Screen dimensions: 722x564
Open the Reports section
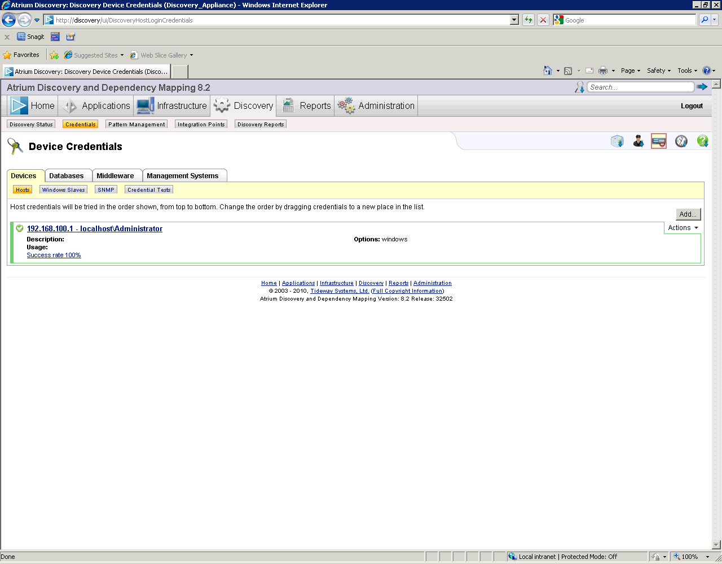click(x=306, y=105)
